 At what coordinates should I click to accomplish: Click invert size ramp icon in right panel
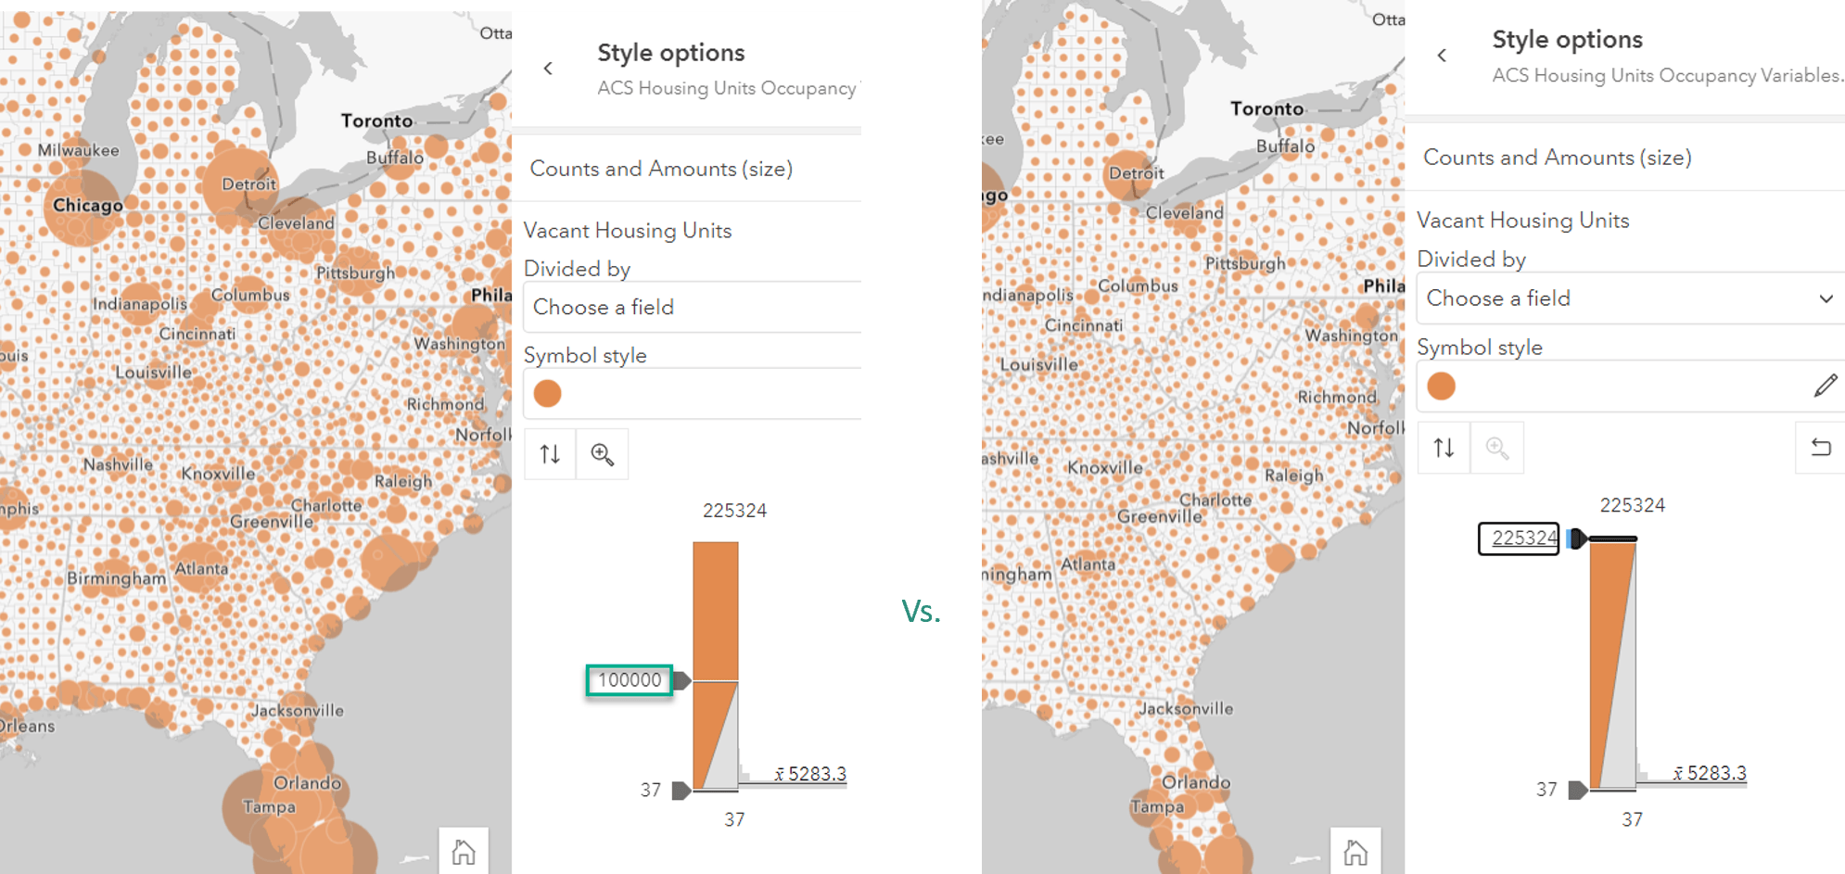pos(1444,449)
